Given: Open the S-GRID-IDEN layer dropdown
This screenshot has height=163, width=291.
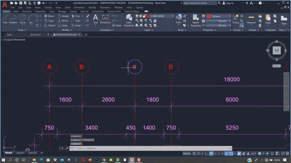Looking at the screenshot, I should [173, 16].
